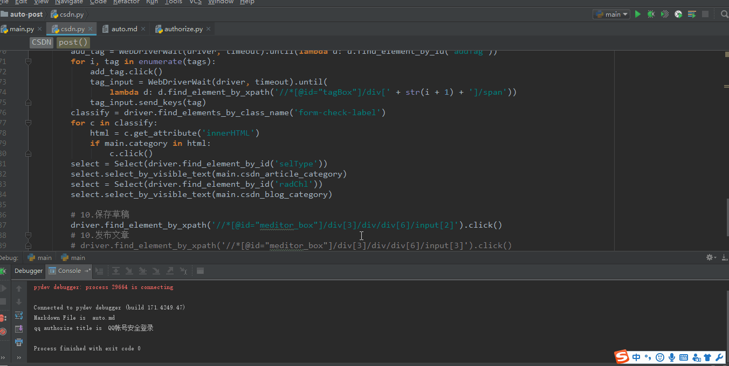This screenshot has height=366, width=729.
Task: Click the post() method breadcrumb
Action: 73,43
